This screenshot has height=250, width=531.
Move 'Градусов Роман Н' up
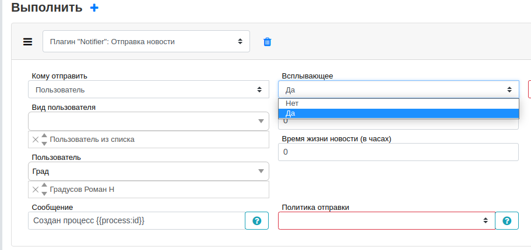(x=44, y=185)
